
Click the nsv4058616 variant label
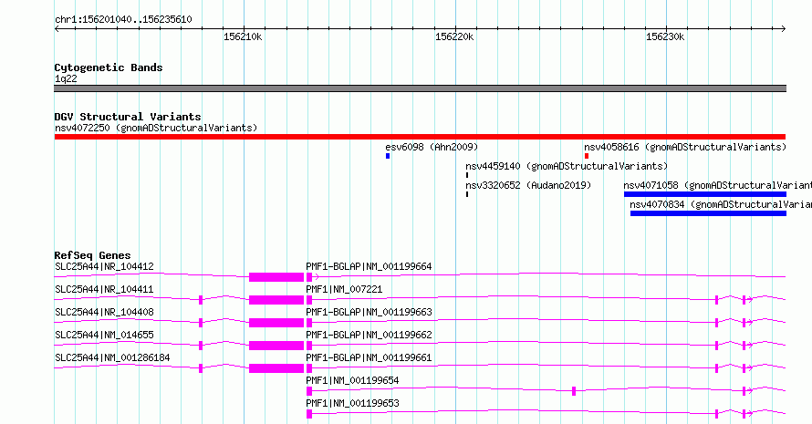point(685,147)
